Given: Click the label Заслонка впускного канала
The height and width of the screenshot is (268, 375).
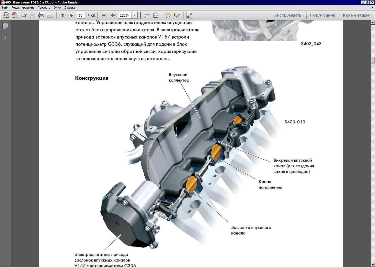Looking at the screenshot, I should tap(251, 230).
